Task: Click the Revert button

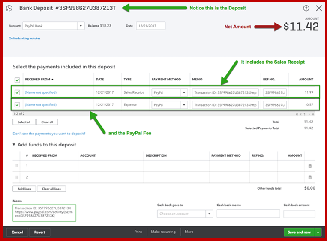Action: 39,232
